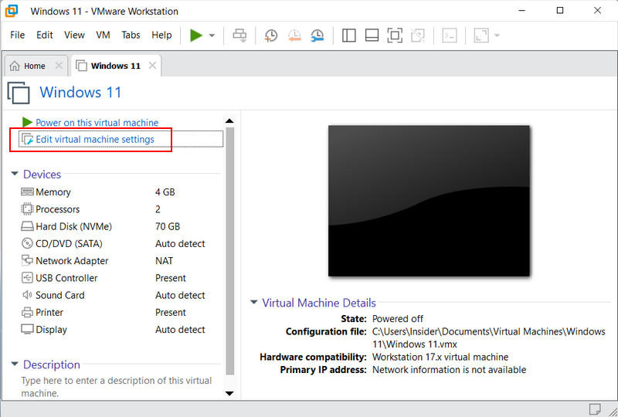Enter full screen mode icon
Viewport: 618px width, 417px height.
(x=395, y=35)
